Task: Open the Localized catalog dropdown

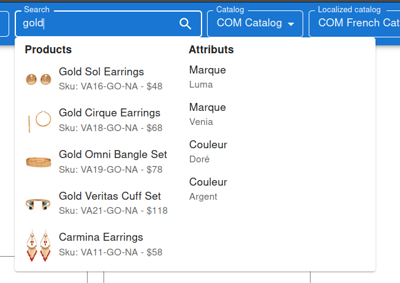Action: pyautogui.click(x=355, y=23)
